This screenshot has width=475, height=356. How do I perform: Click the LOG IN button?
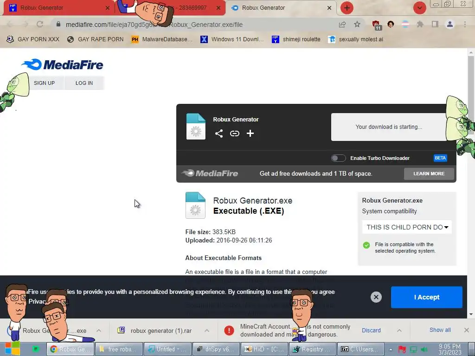[x=84, y=83]
